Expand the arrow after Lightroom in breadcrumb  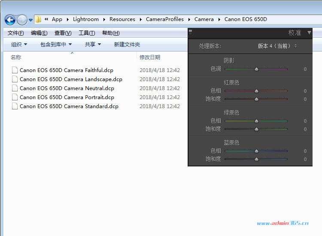click(x=104, y=19)
